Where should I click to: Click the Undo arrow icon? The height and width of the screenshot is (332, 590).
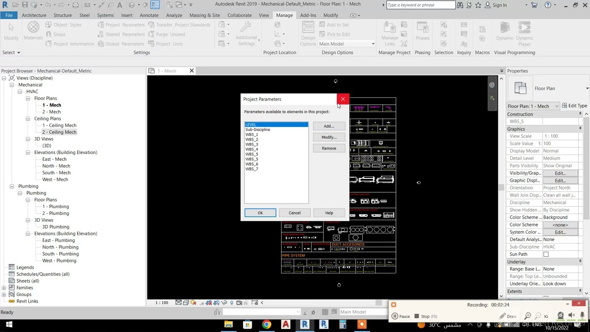click(x=47, y=5)
